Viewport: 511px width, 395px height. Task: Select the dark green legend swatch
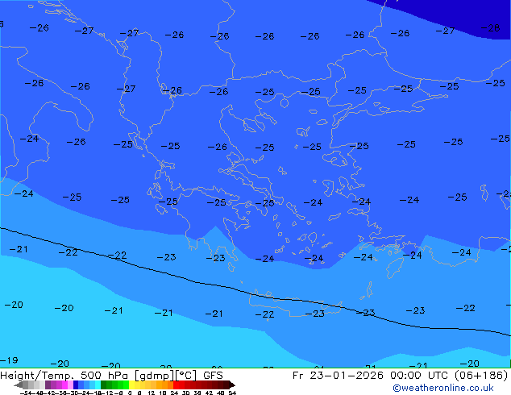[103, 385]
